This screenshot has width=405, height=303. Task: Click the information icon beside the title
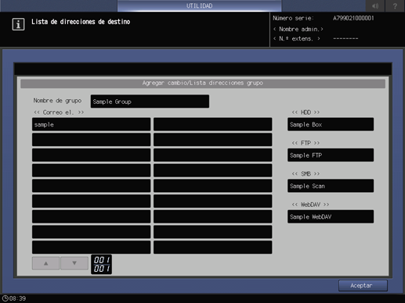pos(18,24)
